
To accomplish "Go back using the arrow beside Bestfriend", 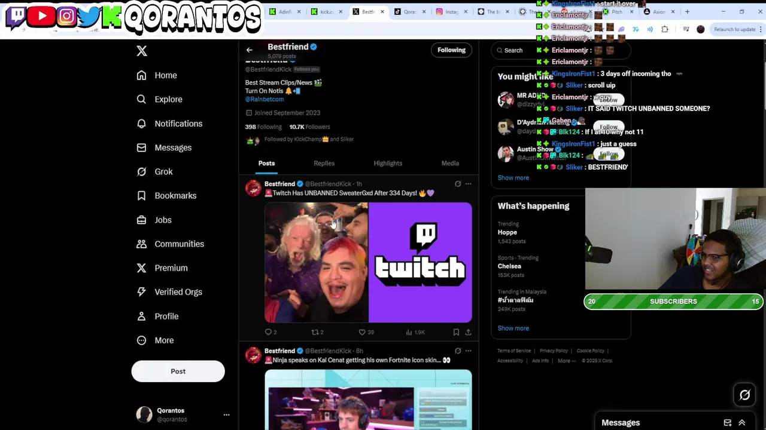I will tap(250, 50).
